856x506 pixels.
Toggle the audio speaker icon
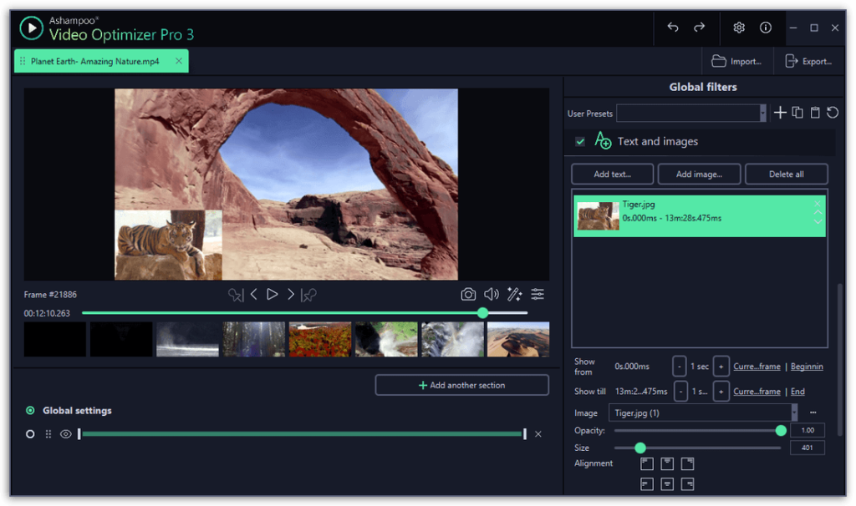(492, 295)
